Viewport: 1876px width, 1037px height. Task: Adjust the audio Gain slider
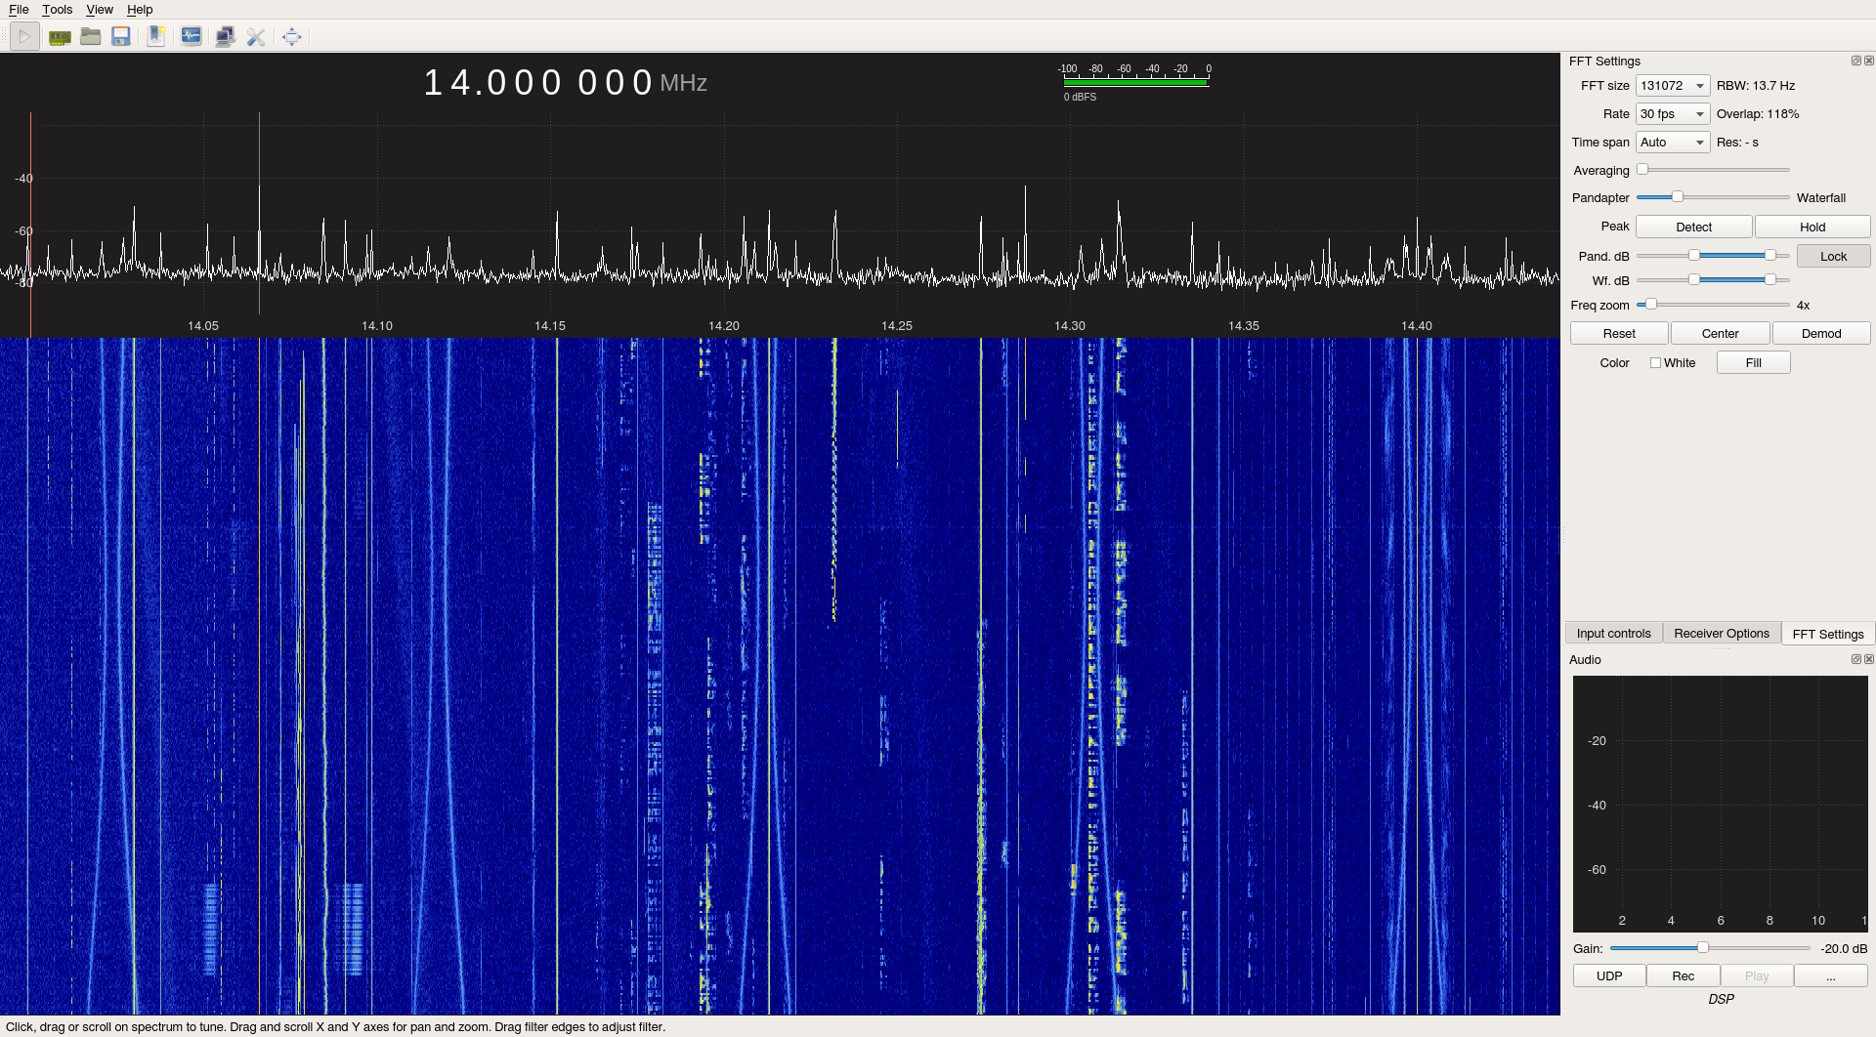pos(1710,948)
